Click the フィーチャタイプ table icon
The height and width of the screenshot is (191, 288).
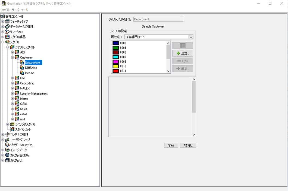point(7,22)
